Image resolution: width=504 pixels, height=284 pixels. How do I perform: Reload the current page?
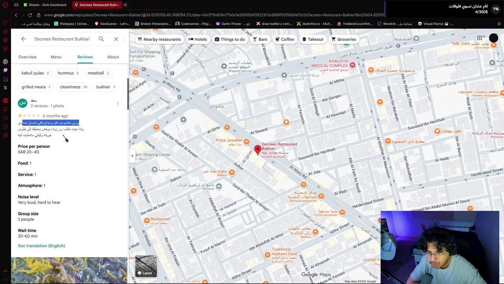pos(30,15)
